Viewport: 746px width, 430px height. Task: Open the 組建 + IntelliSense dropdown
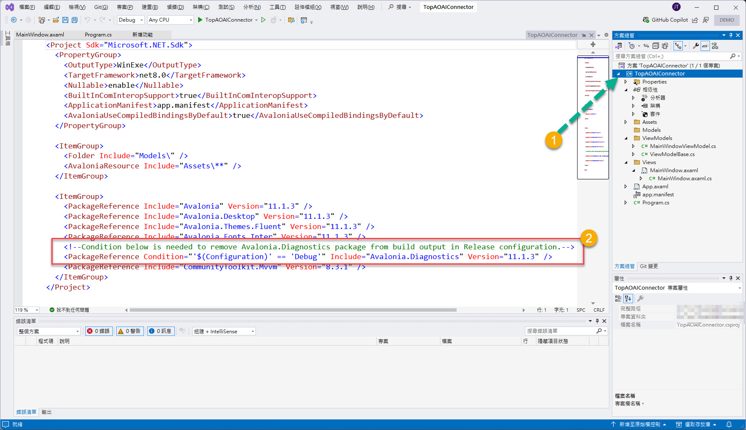224,331
